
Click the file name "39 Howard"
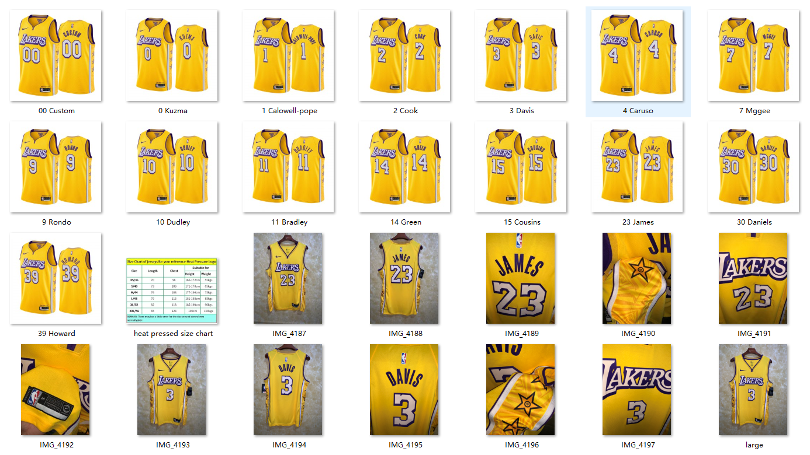coord(56,334)
